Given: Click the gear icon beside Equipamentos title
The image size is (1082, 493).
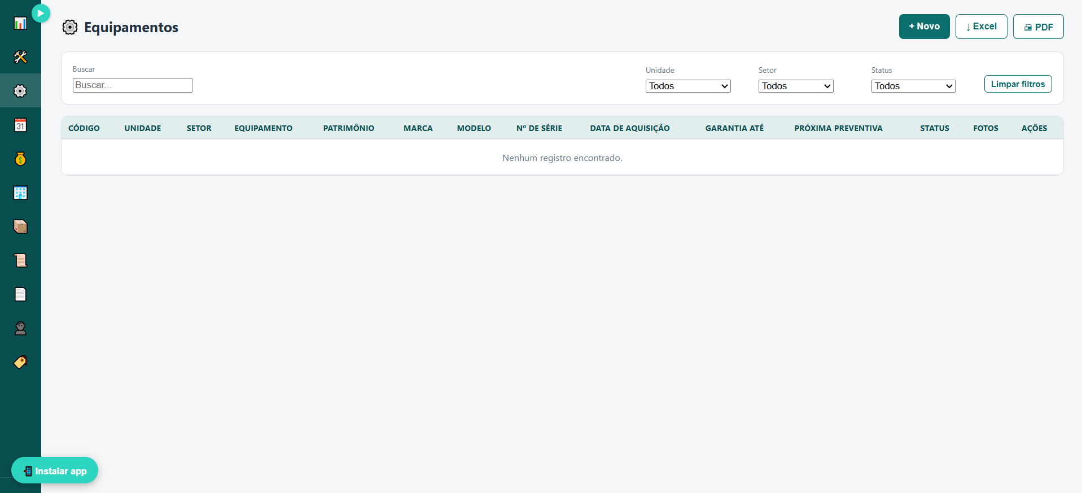Looking at the screenshot, I should [70, 27].
